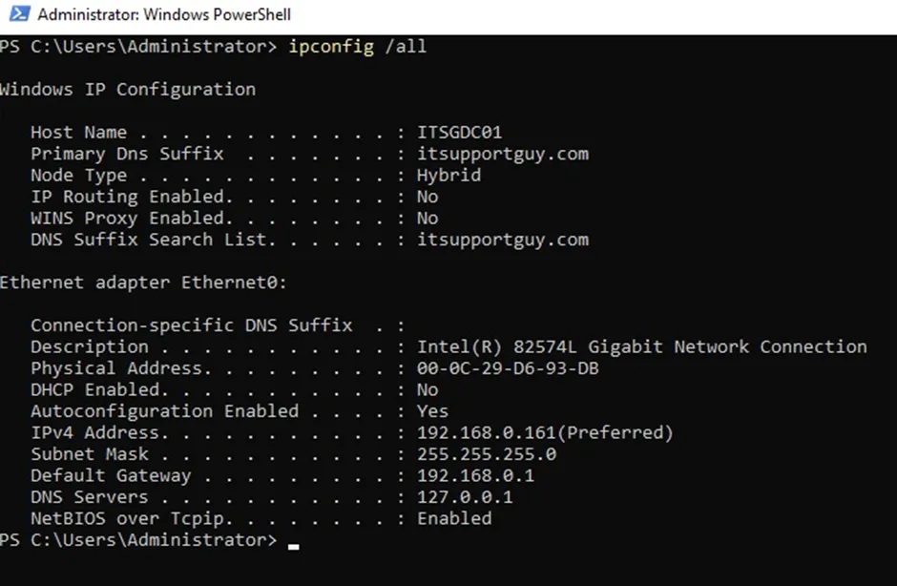Viewport: 897px width, 586px height.
Task: Click the physical address 00-0C-29-D6-93-DB
Action: [x=508, y=368]
